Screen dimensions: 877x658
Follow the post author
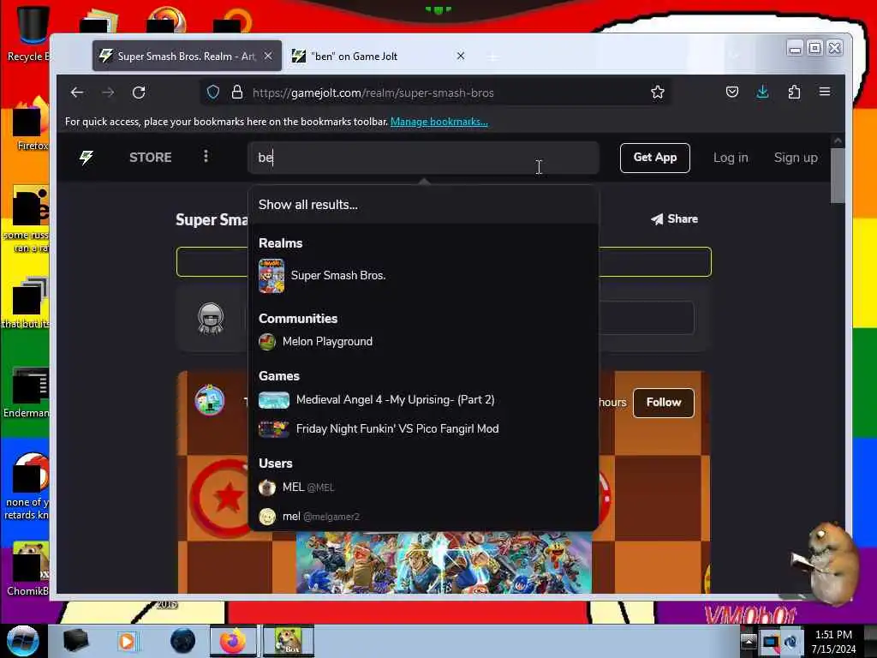[664, 403]
